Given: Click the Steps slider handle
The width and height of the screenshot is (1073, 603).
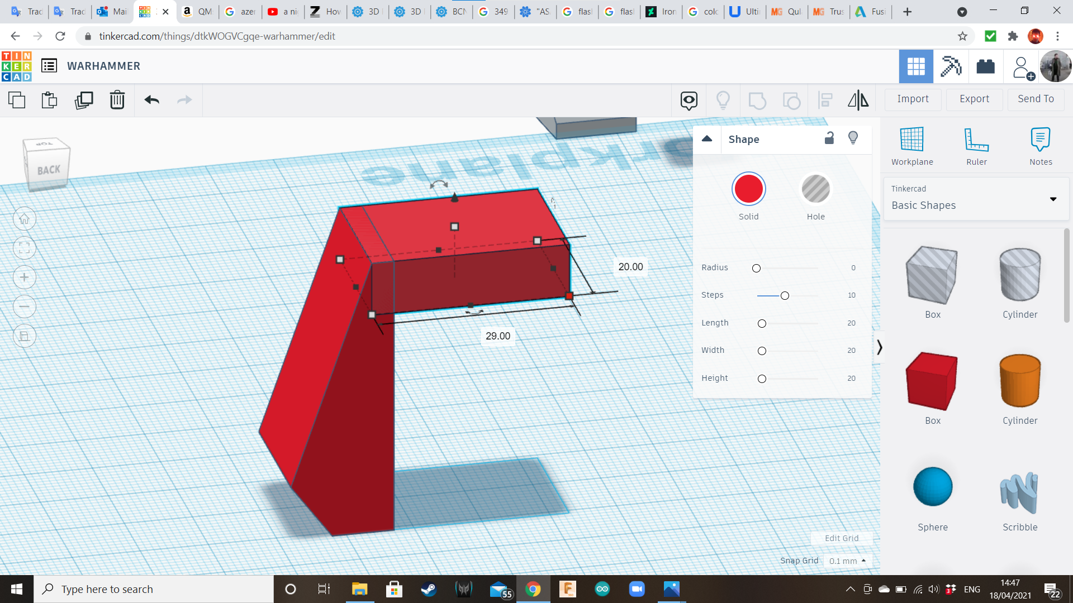Looking at the screenshot, I should pos(785,295).
